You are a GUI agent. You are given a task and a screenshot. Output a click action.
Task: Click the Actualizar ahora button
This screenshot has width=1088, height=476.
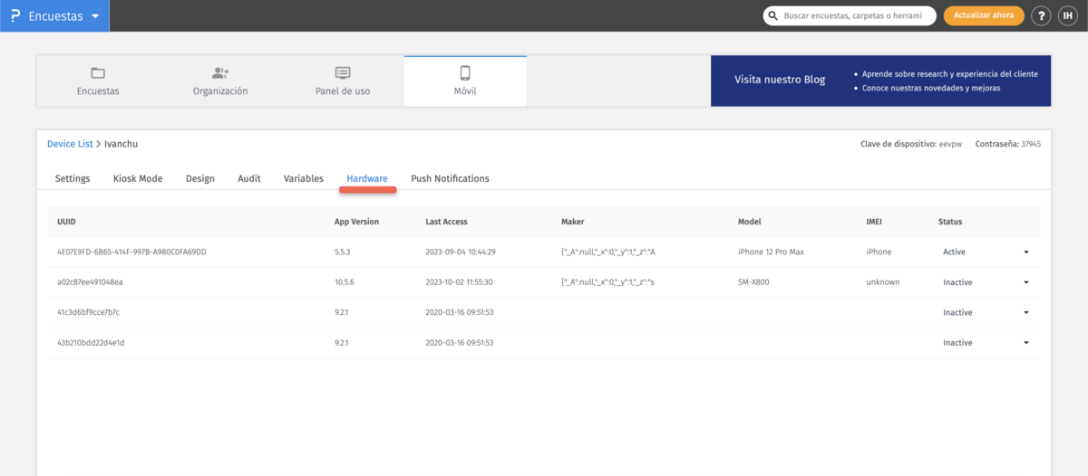pos(984,16)
